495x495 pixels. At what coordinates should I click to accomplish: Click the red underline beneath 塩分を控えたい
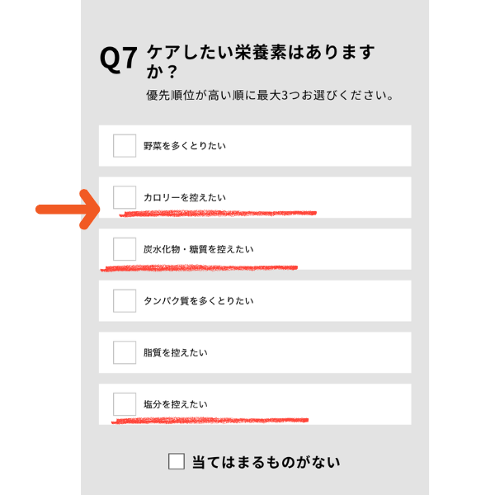[210, 420]
